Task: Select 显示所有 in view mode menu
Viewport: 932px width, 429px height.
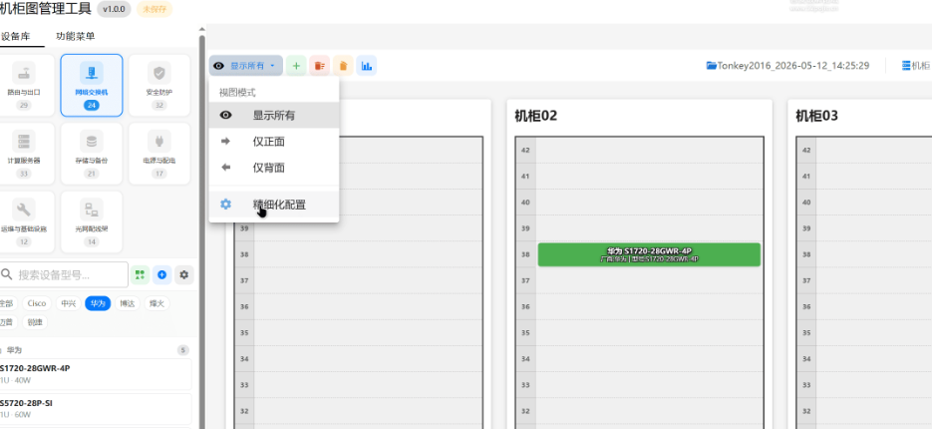Action: pos(274,116)
